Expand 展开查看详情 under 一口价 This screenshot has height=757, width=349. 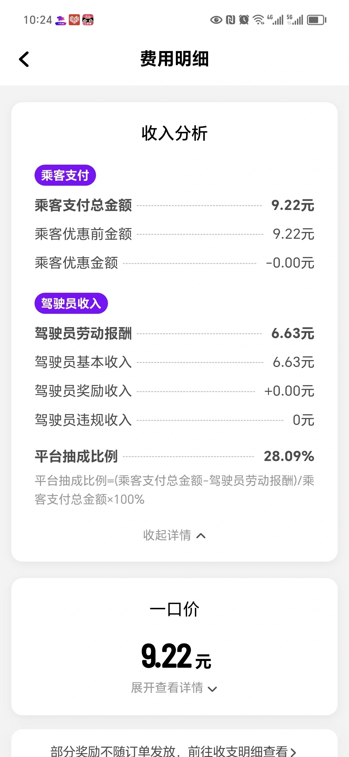(x=174, y=688)
